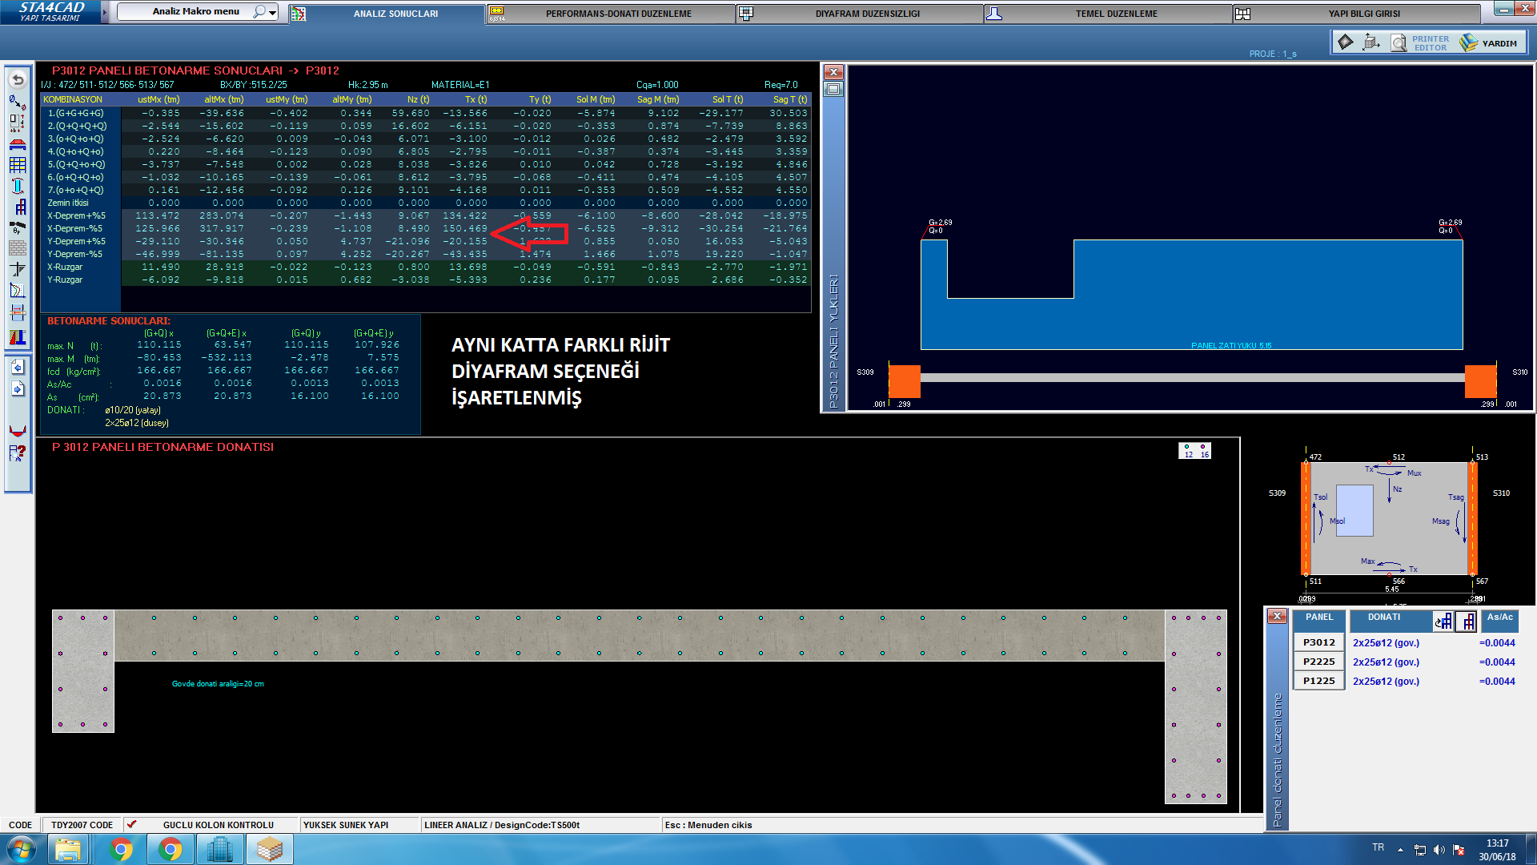Open the section dimensions icon in the left toolbar

point(18,123)
